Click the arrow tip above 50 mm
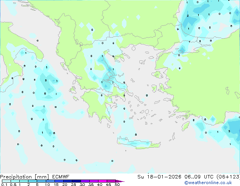Viewport: 240px width, 186px height. coord(120,181)
